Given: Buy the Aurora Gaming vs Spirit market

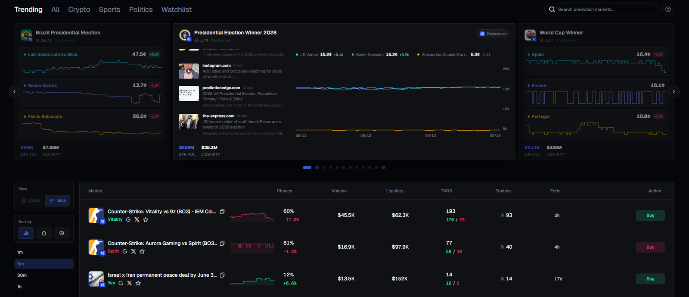Looking at the screenshot, I should coord(650,247).
